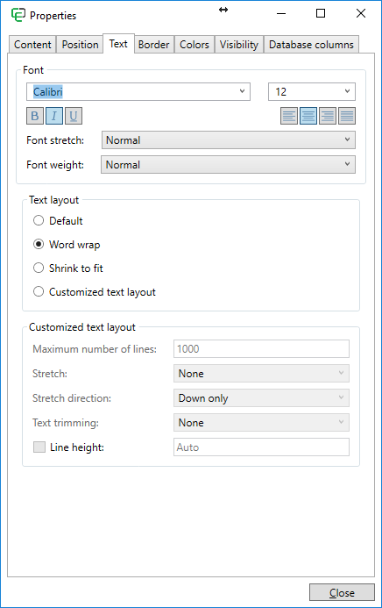
Task: Open the Stretch None dropdown
Action: (x=261, y=374)
